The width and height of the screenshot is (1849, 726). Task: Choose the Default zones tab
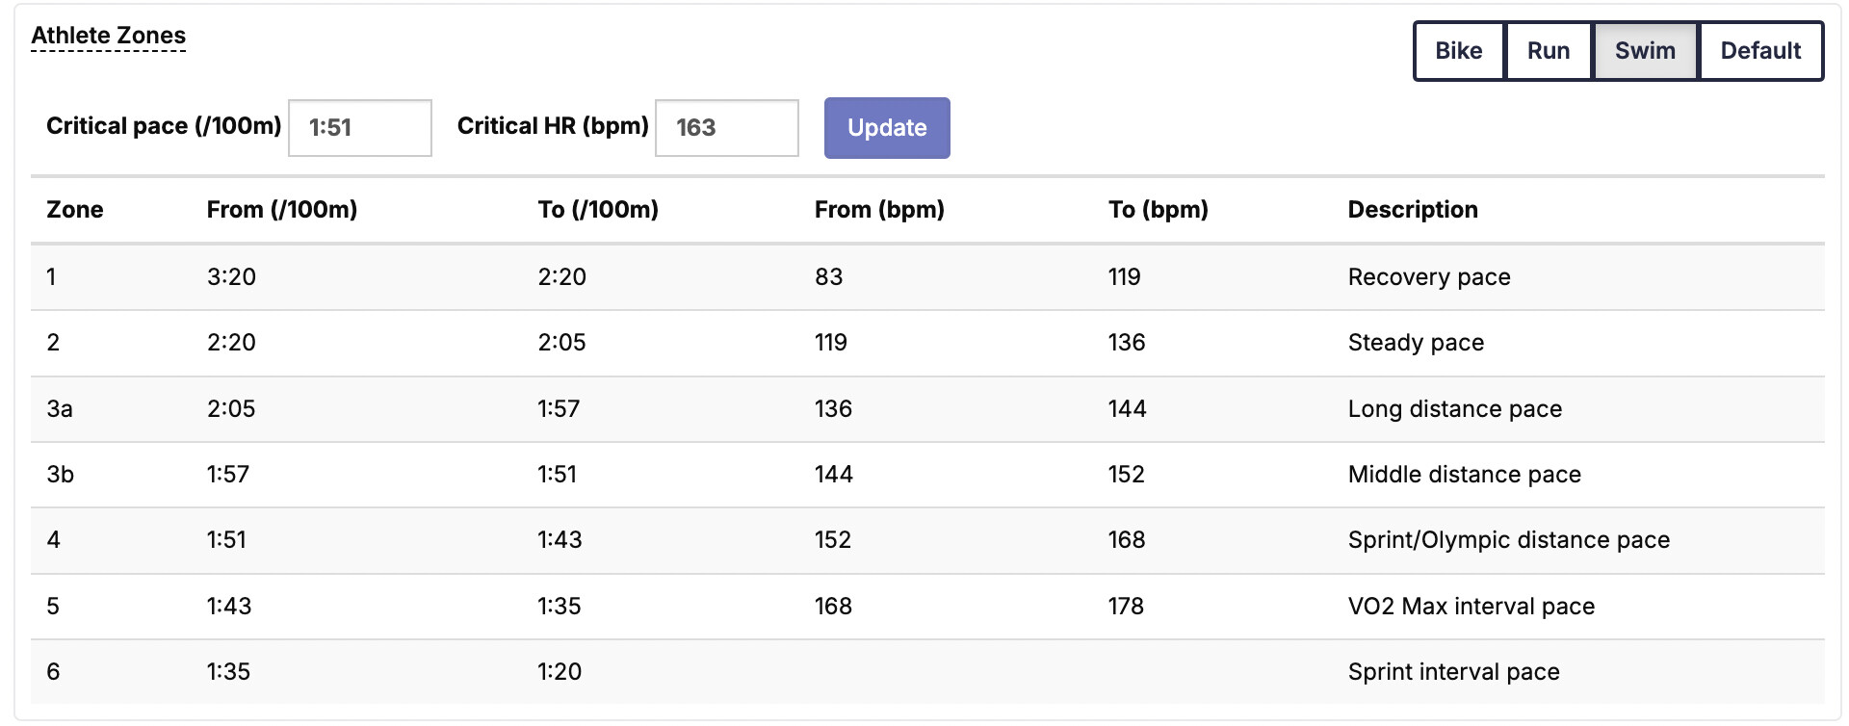point(1760,51)
